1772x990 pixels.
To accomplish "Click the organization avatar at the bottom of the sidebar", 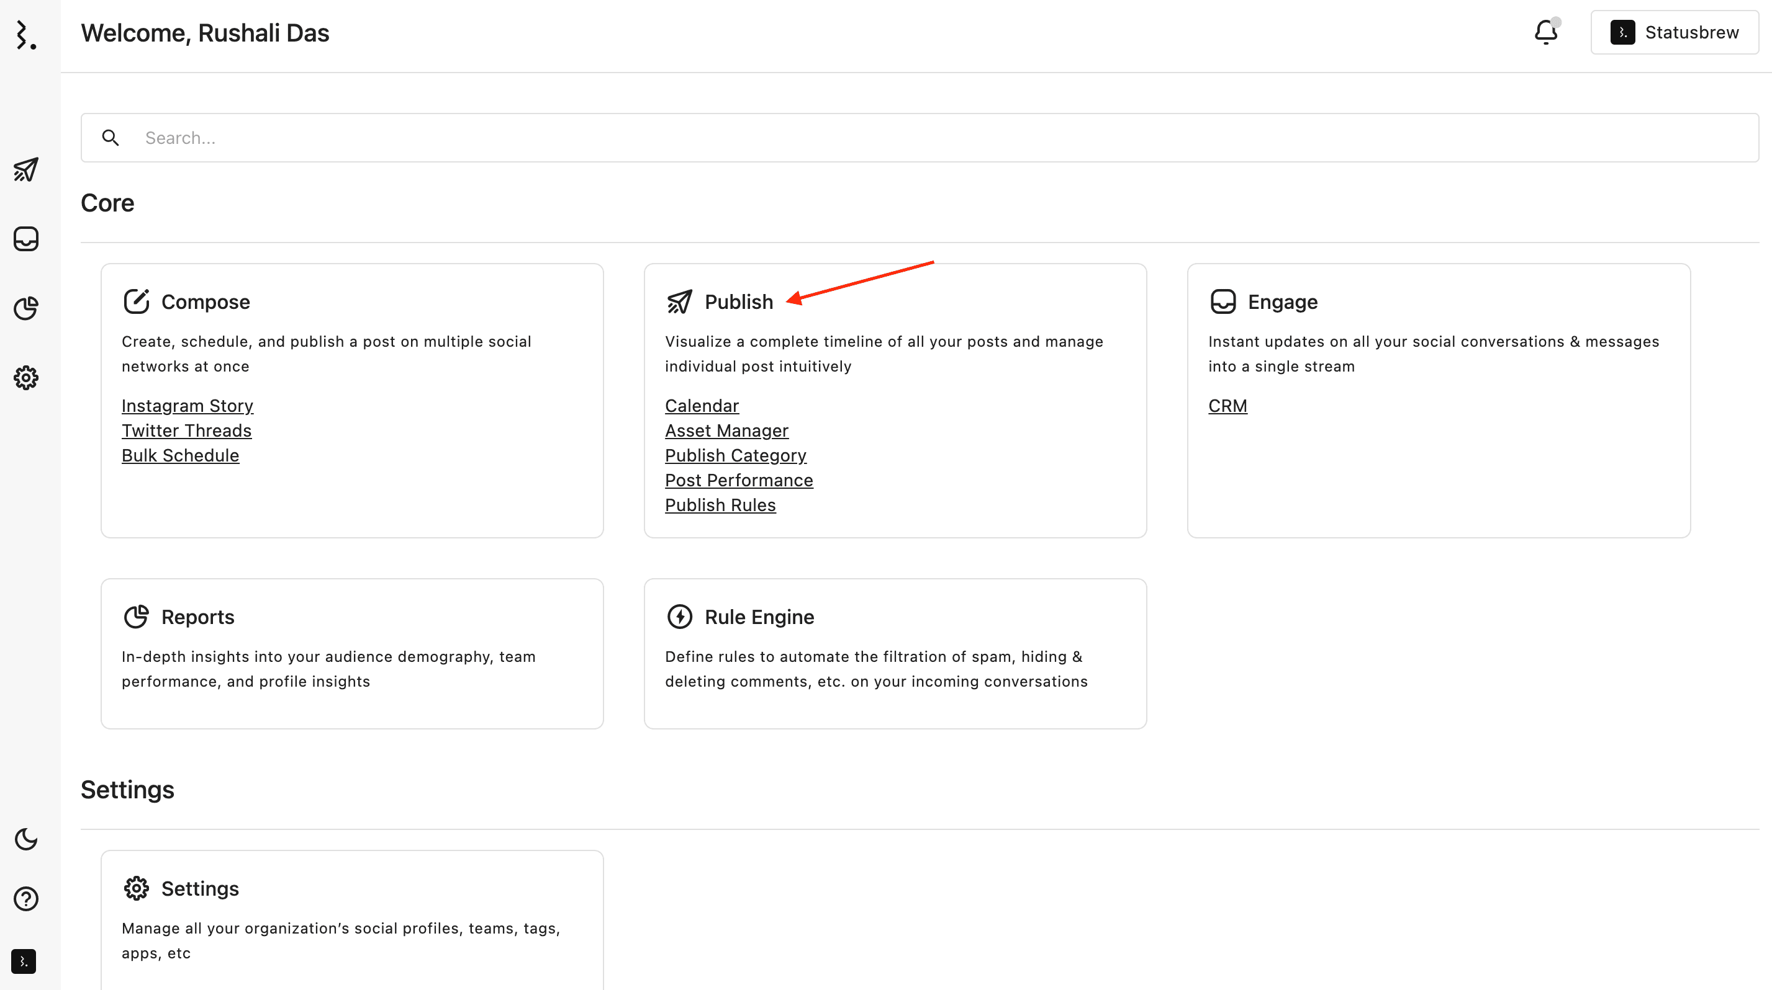I will tap(24, 961).
